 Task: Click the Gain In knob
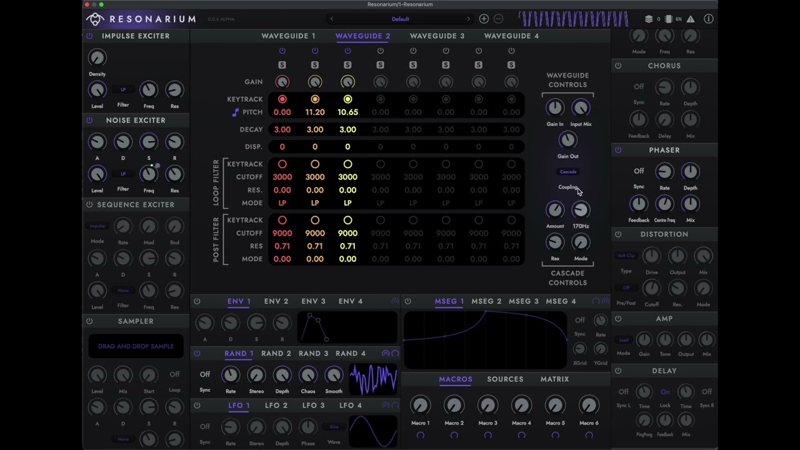555,108
